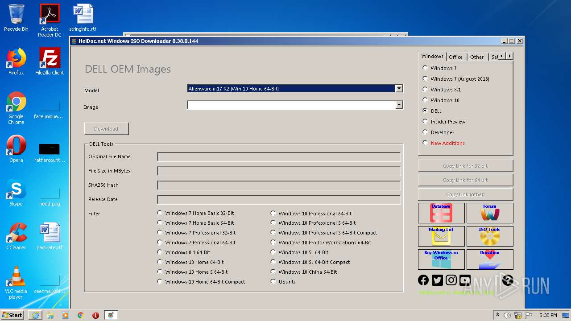Switch to the Other tab
This screenshot has height=321, width=571.
477,57
